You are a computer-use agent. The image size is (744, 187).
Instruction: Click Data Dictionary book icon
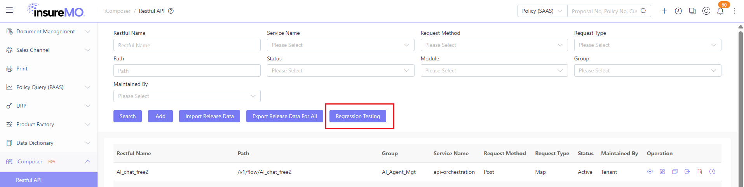9,143
